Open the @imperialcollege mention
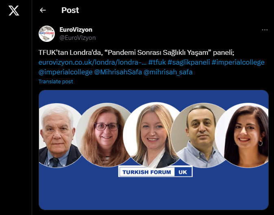 tap(65, 72)
